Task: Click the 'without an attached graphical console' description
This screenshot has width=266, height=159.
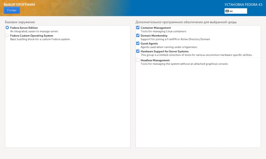Action: click(184, 64)
